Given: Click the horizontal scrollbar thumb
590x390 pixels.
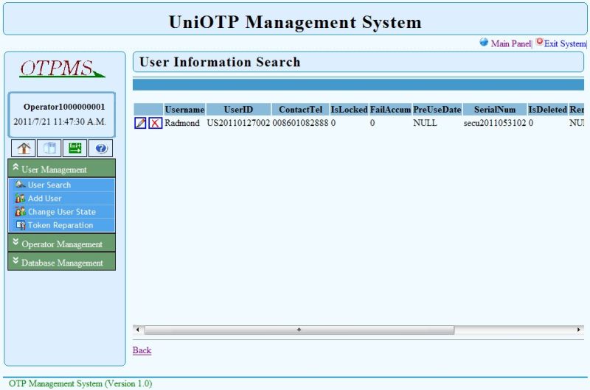Looking at the screenshot, I should pyautogui.click(x=299, y=330).
